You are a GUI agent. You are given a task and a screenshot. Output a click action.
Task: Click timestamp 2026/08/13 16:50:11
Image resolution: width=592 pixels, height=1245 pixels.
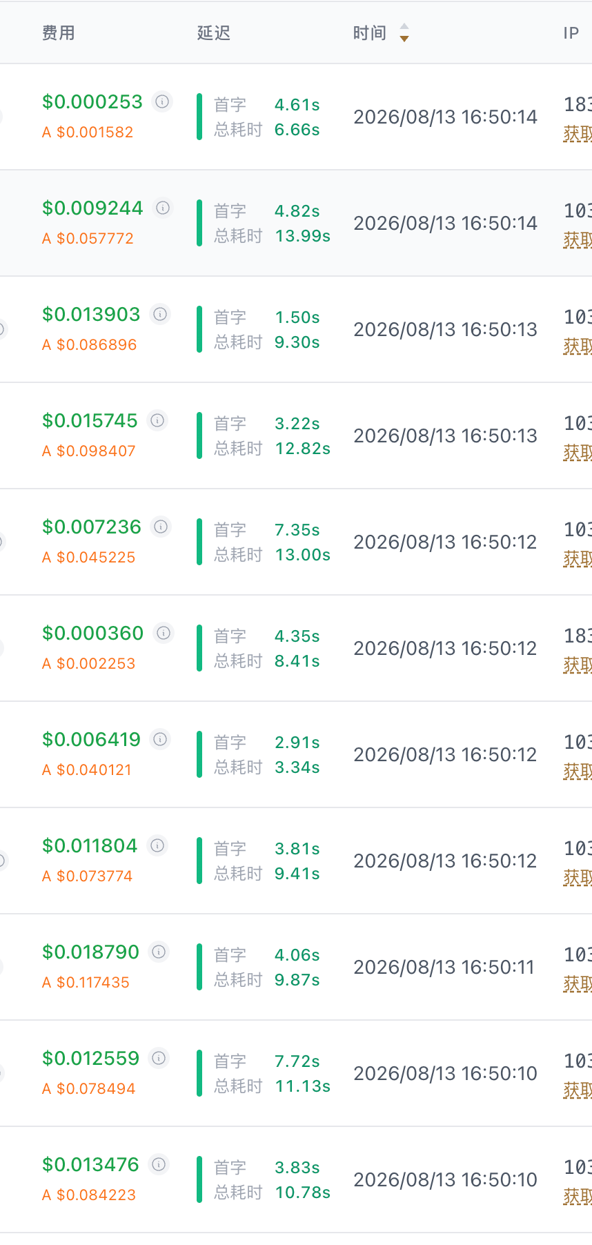click(x=444, y=967)
